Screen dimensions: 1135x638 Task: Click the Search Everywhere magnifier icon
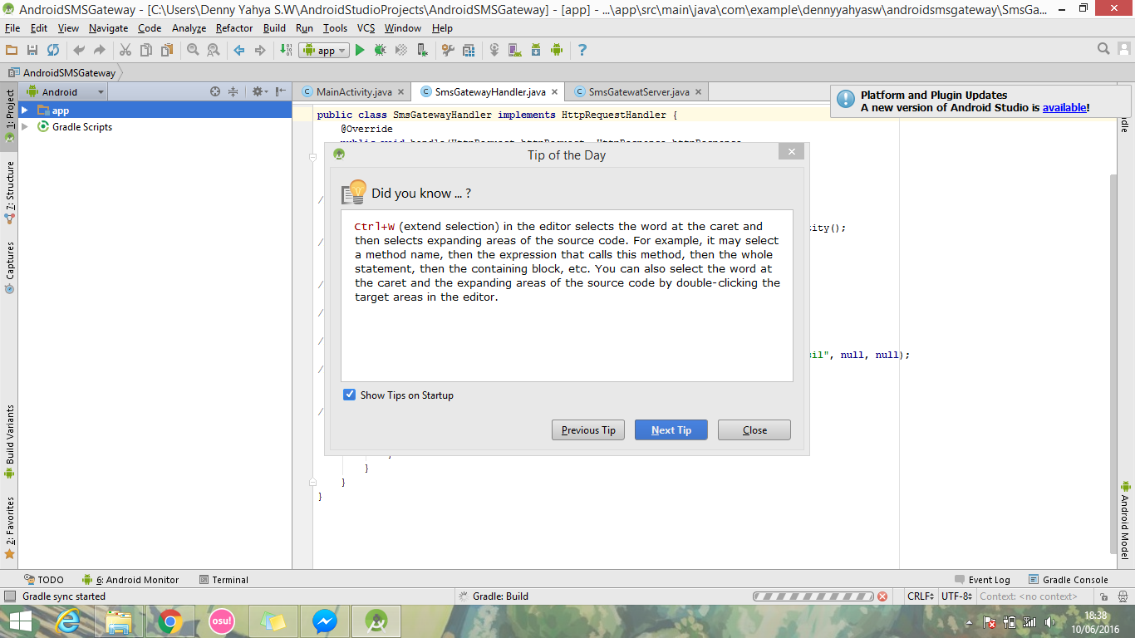coord(1103,49)
